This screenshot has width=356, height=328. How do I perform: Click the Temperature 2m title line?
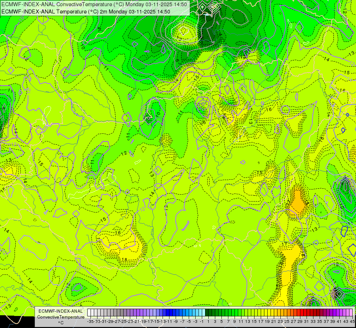pyautogui.click(x=86, y=12)
